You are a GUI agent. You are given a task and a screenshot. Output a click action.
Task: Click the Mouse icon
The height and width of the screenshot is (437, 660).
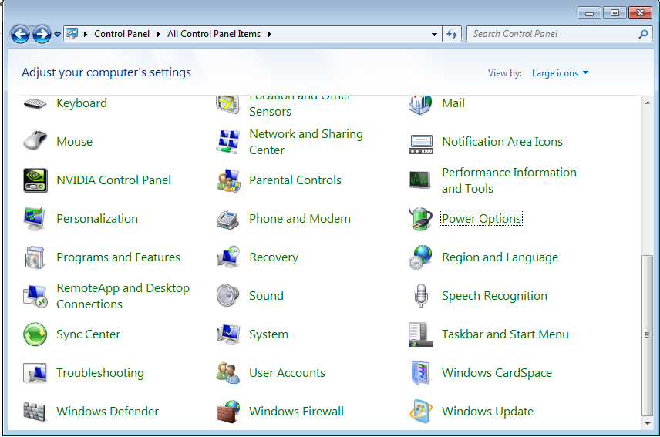point(35,142)
